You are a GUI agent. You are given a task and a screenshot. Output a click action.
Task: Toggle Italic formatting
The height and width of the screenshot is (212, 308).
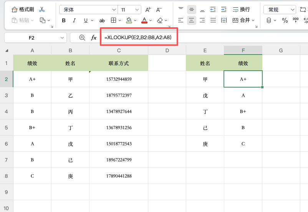point(74,20)
